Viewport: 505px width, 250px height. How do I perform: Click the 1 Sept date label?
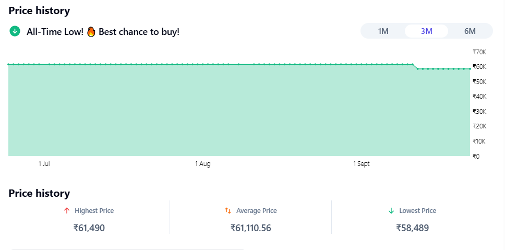pos(361,164)
